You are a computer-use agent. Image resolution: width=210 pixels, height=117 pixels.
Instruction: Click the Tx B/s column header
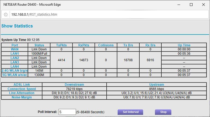[x=128, y=45]
